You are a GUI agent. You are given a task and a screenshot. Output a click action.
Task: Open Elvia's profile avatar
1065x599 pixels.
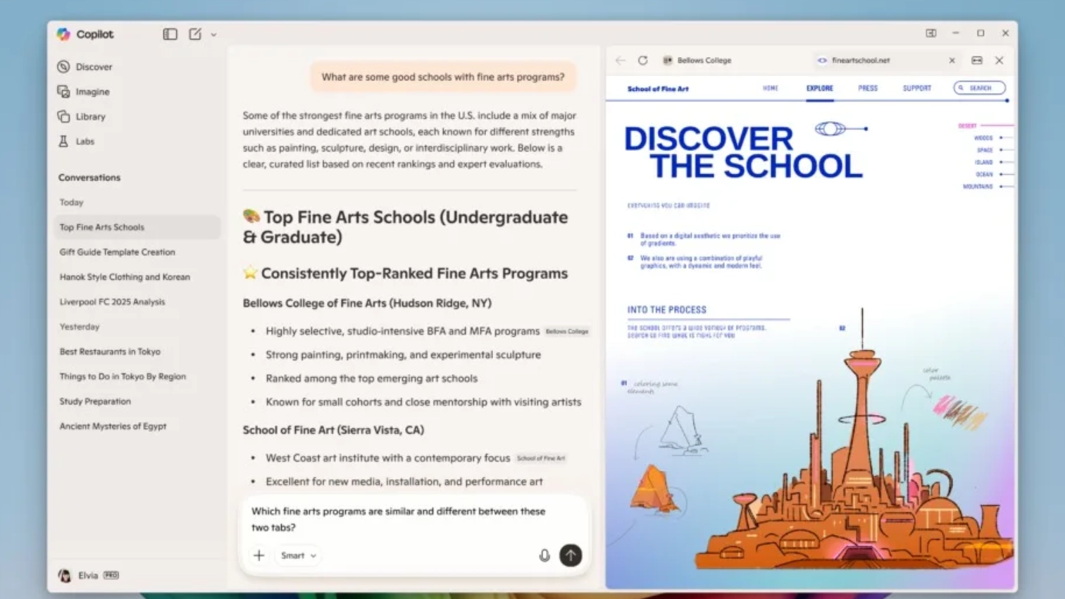coord(65,576)
